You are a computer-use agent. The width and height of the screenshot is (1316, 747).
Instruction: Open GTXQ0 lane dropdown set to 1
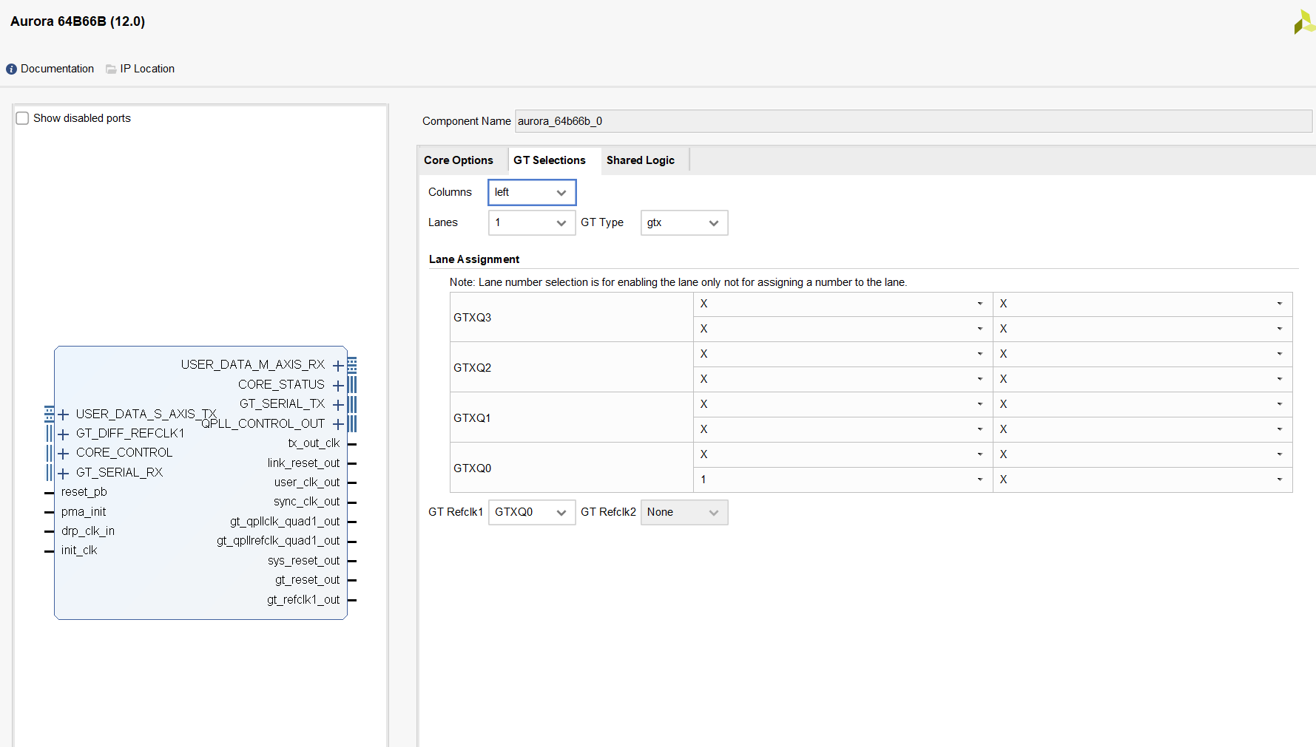pos(843,480)
